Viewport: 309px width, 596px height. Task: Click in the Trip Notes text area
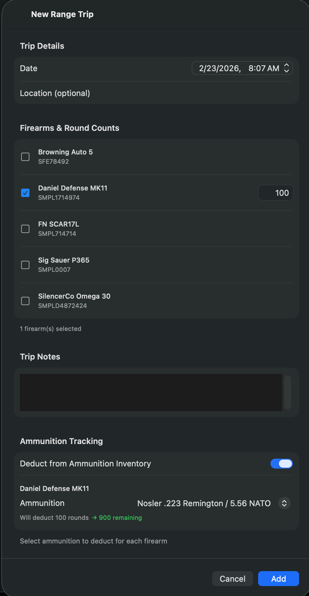coord(151,392)
